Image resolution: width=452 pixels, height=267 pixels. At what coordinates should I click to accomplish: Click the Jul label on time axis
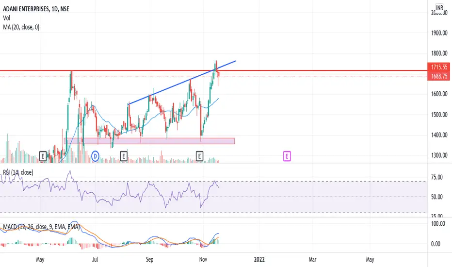click(x=95, y=260)
